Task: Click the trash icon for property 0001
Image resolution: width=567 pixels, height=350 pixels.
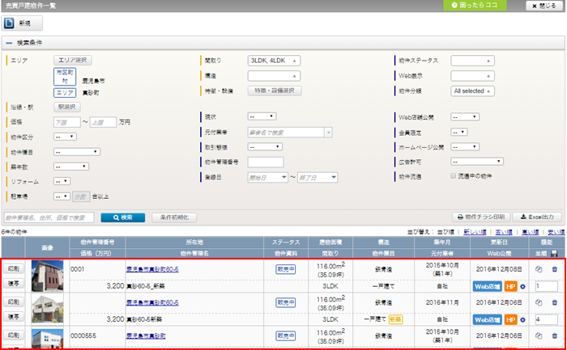Action: pyautogui.click(x=554, y=270)
